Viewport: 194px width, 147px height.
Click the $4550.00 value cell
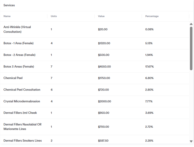pos(104,67)
